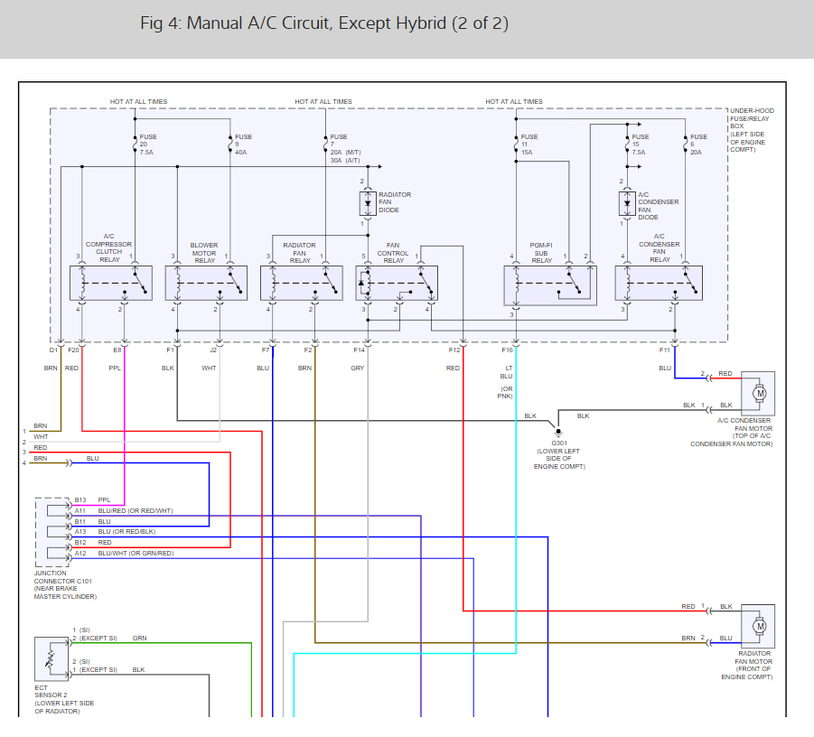Select the radiator fan diode symbol
This screenshot has width=814, height=737.
[x=368, y=203]
